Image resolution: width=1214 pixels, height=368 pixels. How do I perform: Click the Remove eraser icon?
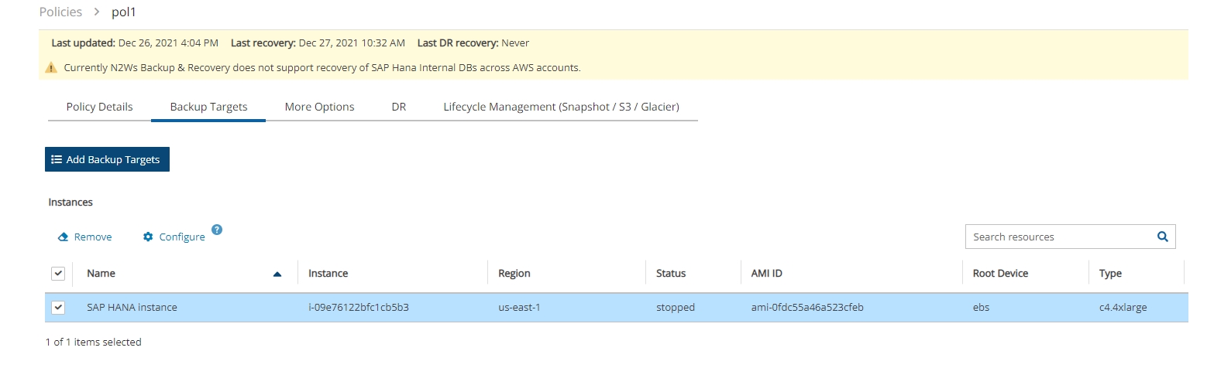[x=64, y=237]
